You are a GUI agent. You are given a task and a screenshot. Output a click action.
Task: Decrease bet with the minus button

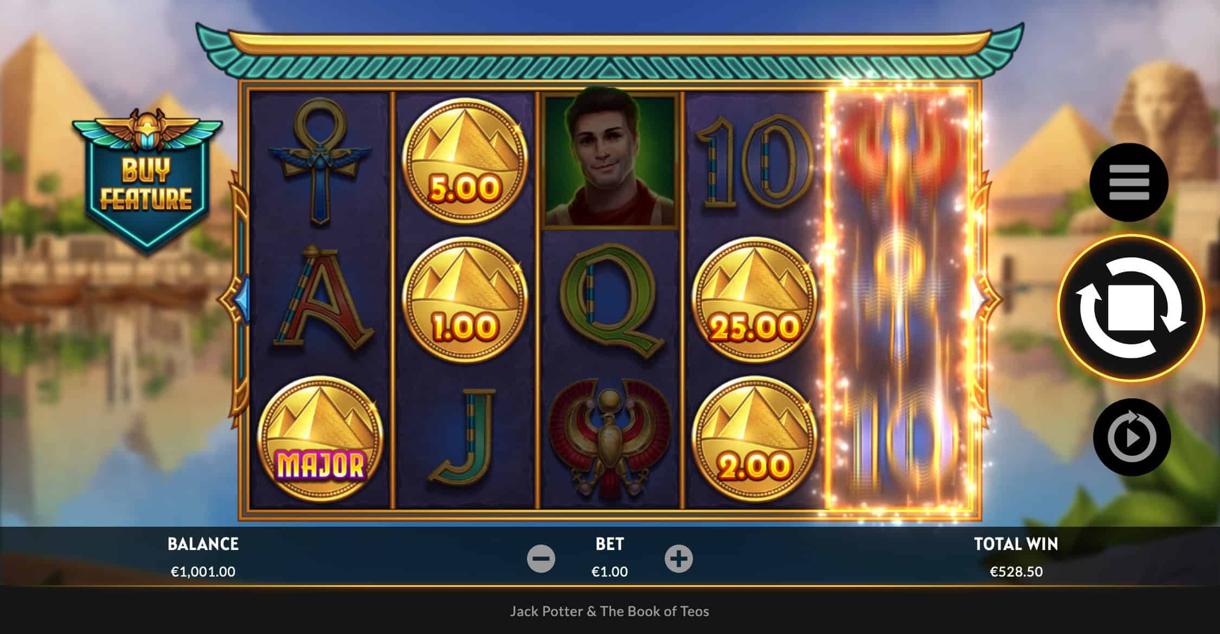point(541,558)
